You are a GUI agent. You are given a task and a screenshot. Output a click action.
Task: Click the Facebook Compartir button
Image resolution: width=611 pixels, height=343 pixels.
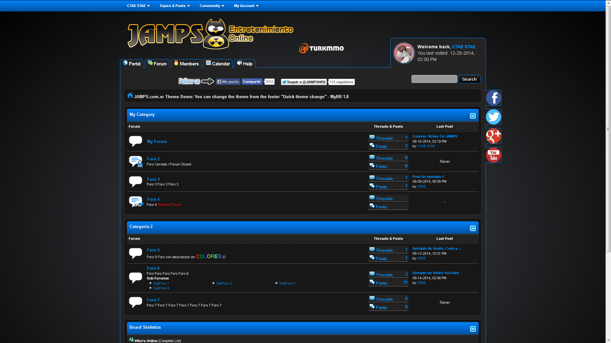coord(252,82)
